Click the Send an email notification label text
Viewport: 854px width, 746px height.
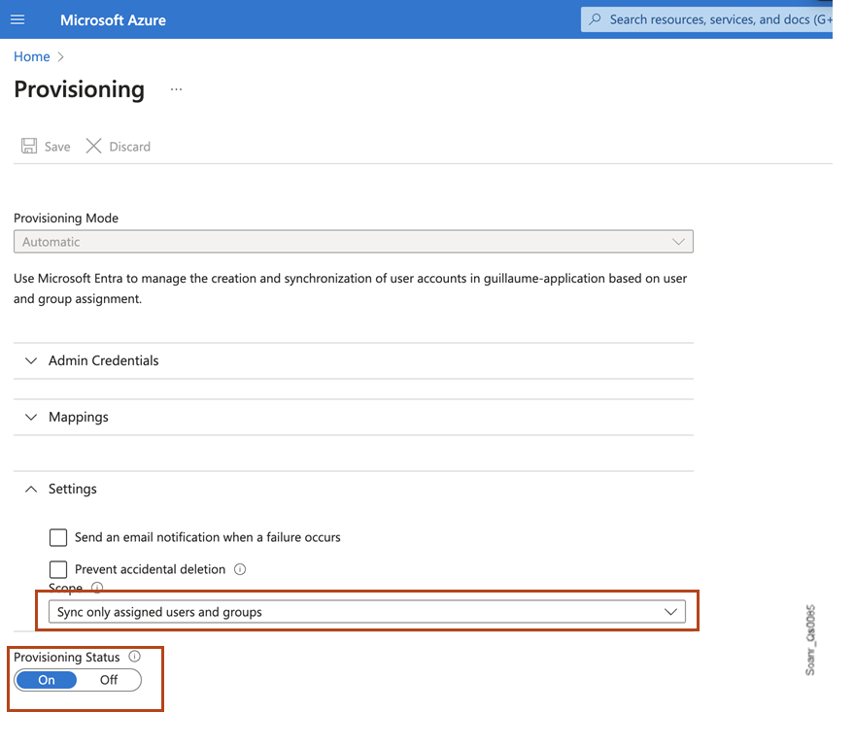coord(208,537)
